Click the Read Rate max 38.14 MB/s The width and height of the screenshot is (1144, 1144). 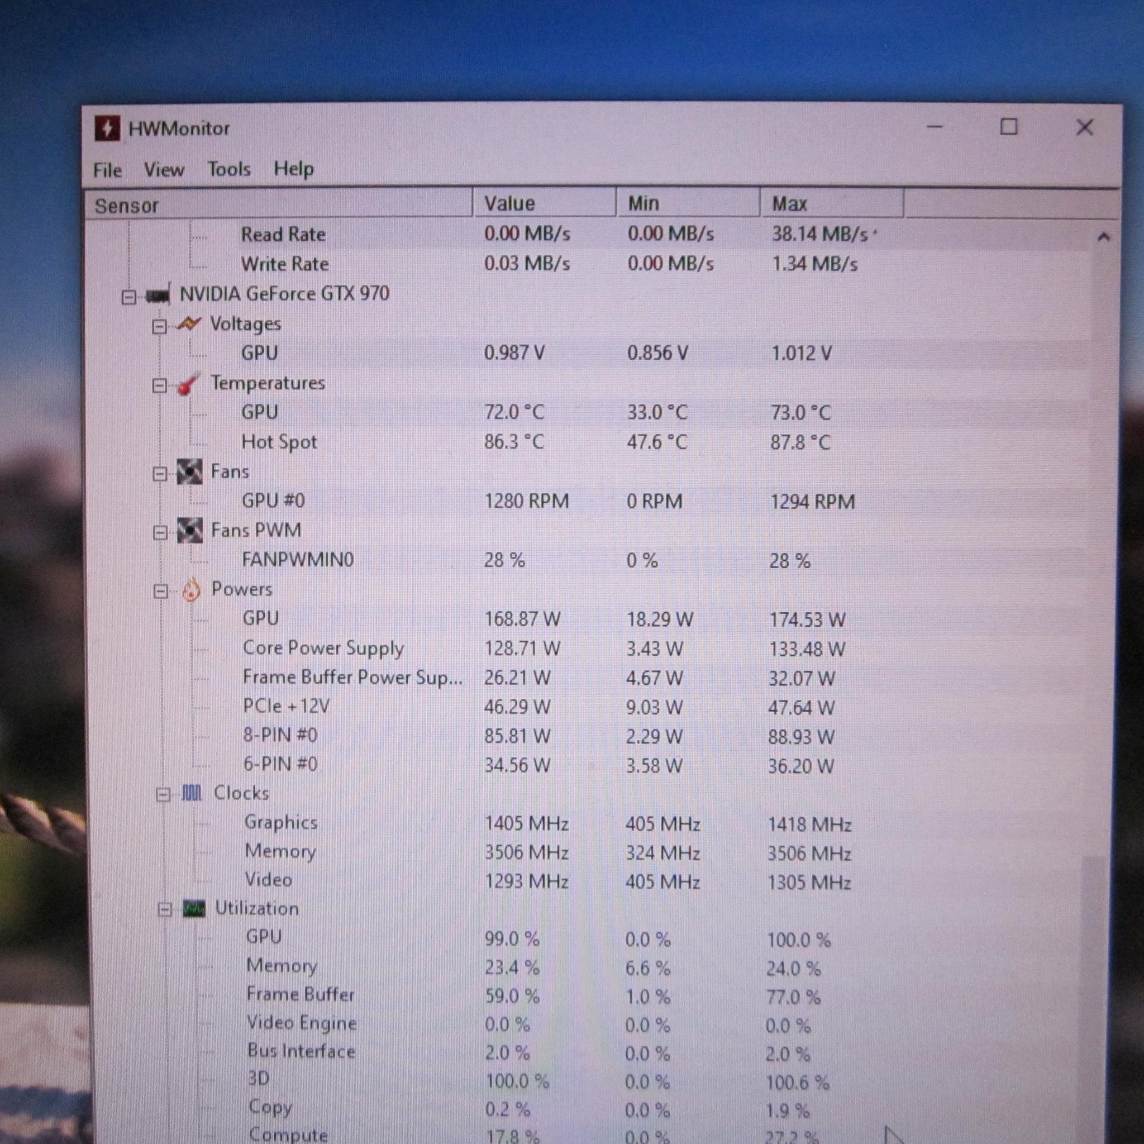(819, 235)
